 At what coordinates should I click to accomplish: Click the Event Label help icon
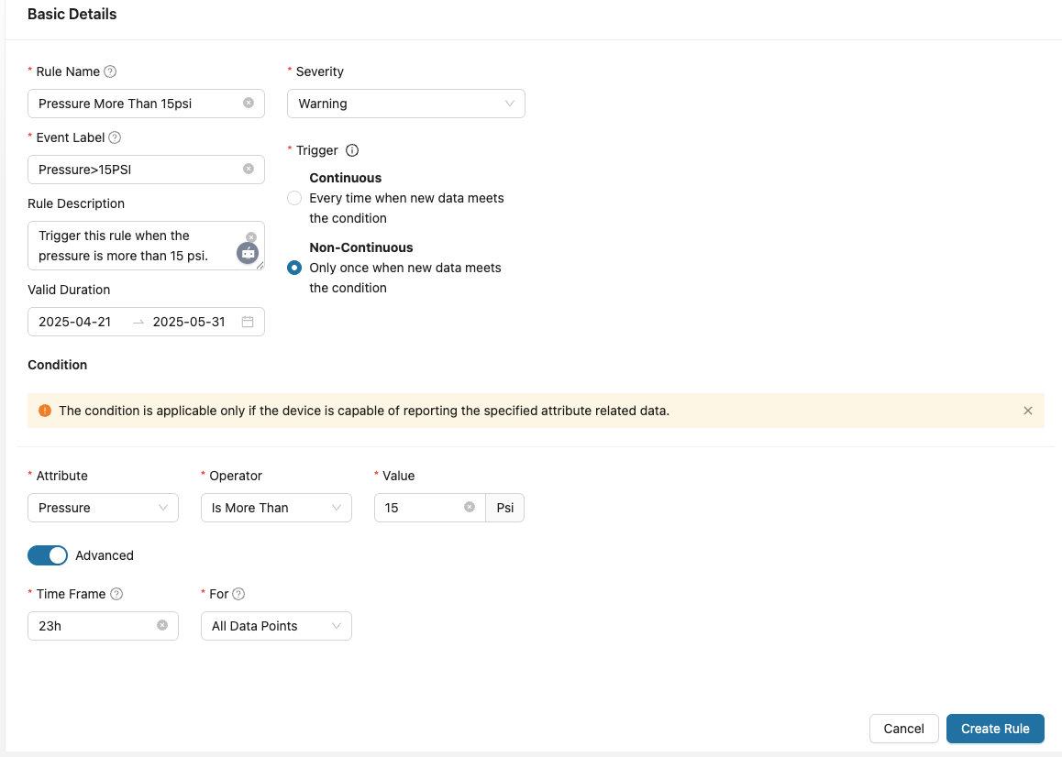tap(115, 137)
